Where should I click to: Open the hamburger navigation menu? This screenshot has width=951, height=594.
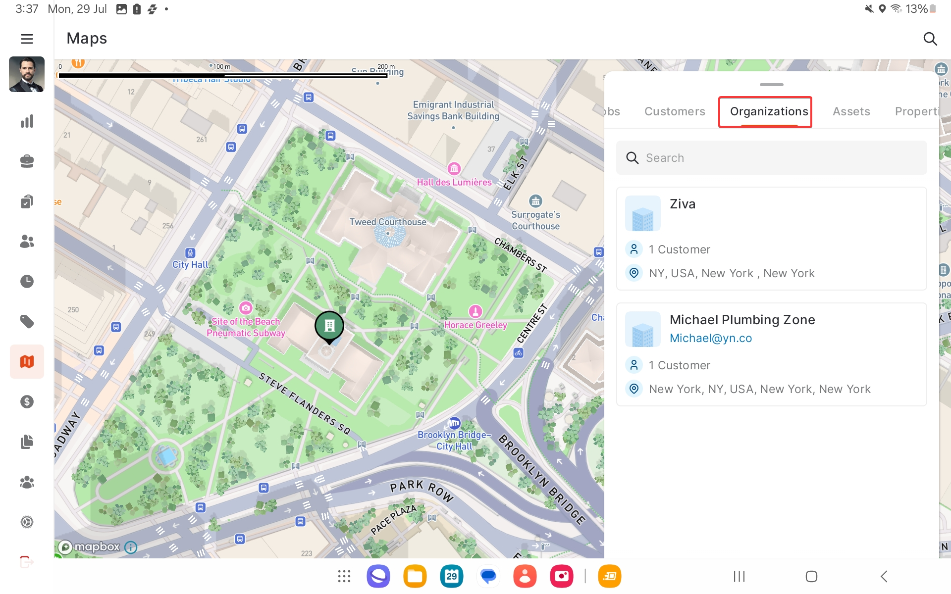(x=27, y=39)
